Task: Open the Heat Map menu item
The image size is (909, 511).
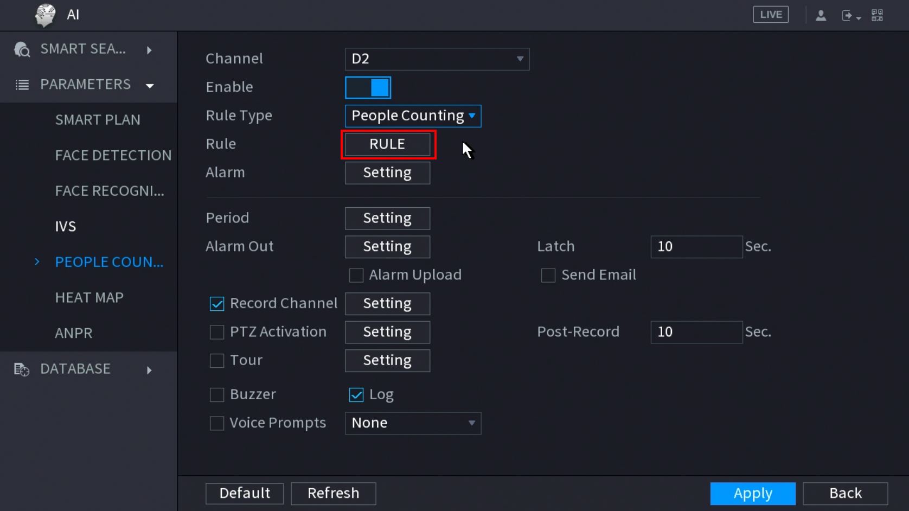Action: [89, 298]
